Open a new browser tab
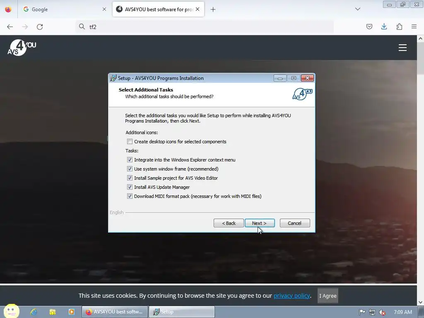424x318 pixels. click(x=213, y=10)
